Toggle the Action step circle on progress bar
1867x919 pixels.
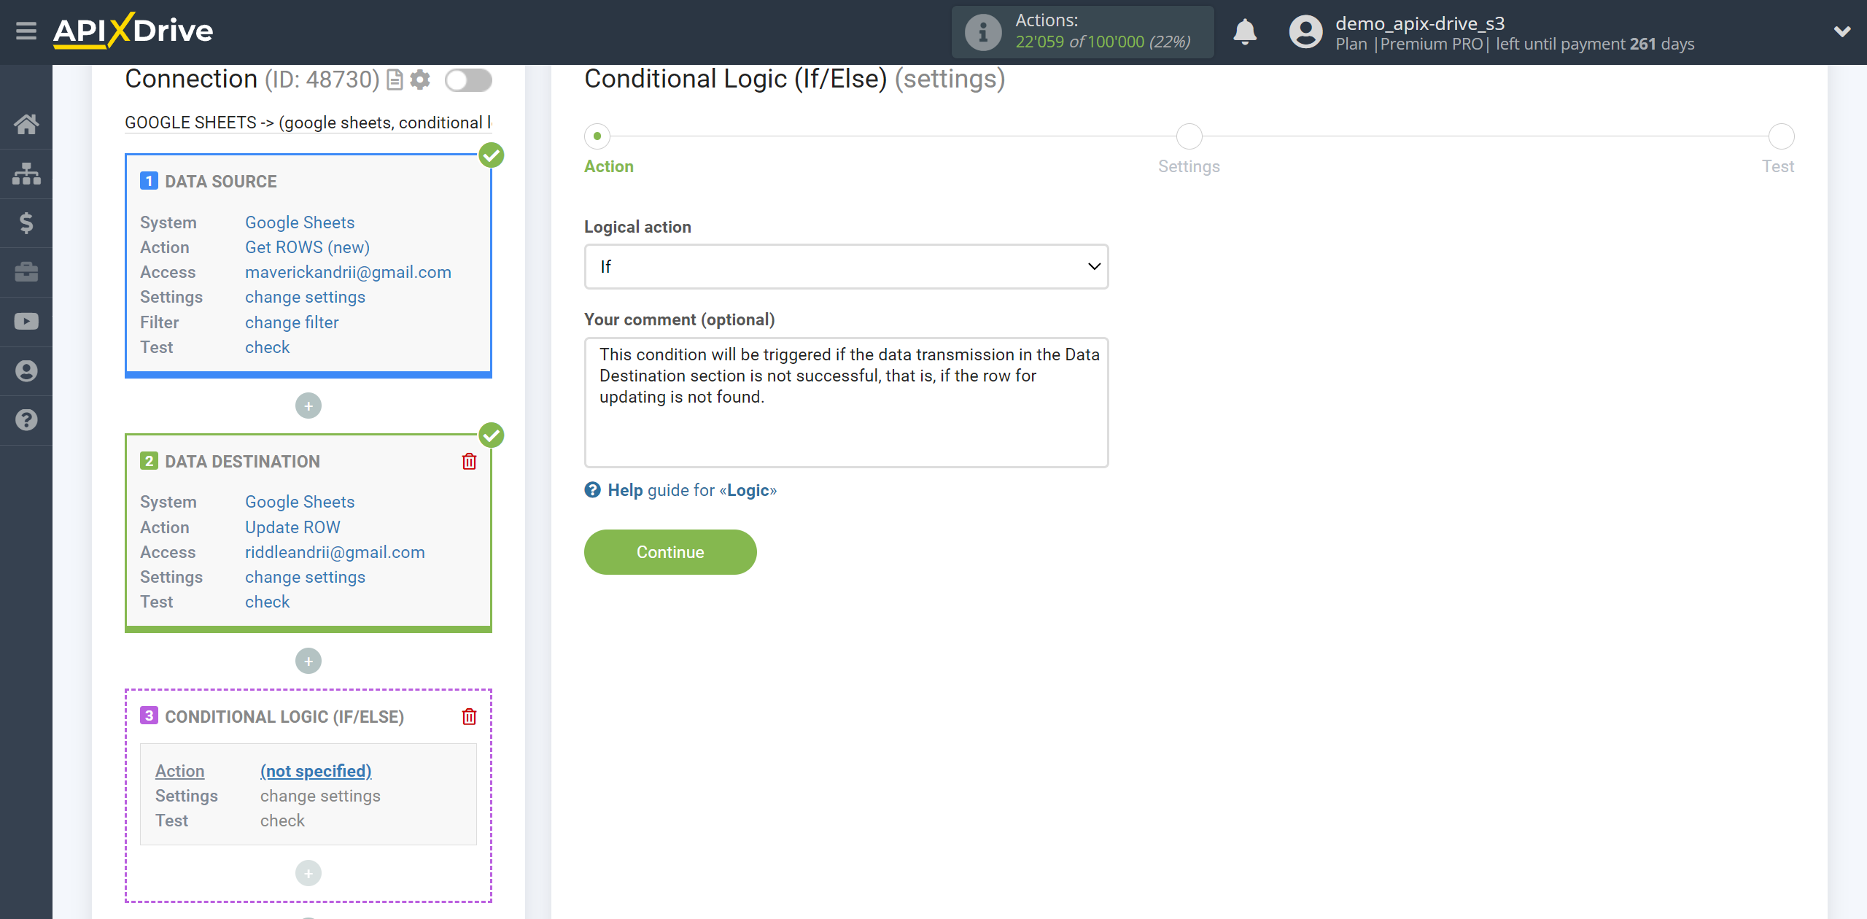(598, 134)
